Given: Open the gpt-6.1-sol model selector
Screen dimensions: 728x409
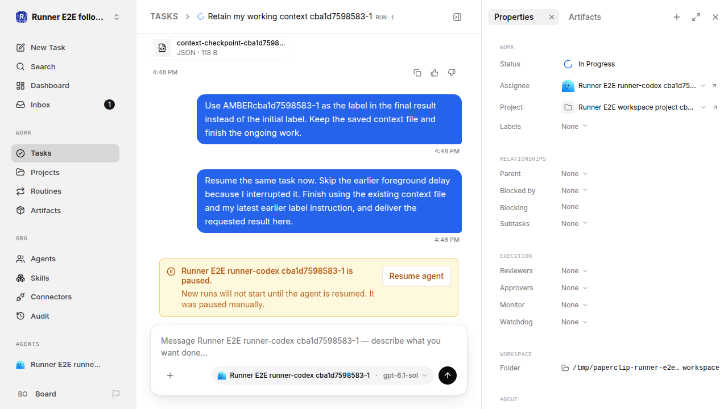Looking at the screenshot, I should (405, 375).
